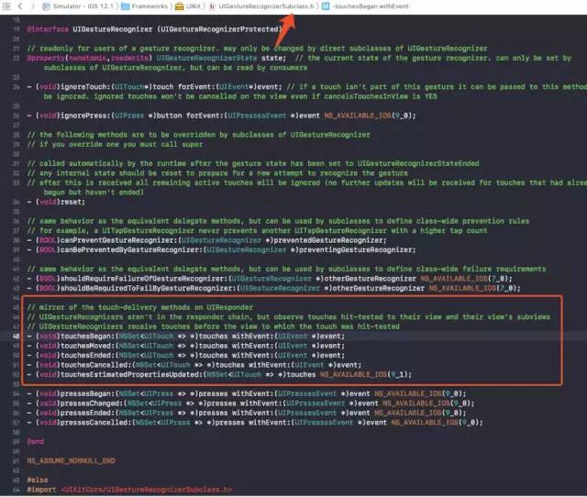
Task: Open the -touchesBegan:withEvent: symbol menu
Action: click(x=371, y=6)
